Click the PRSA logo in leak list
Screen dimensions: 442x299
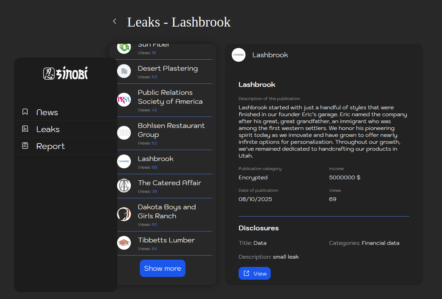[x=124, y=100]
